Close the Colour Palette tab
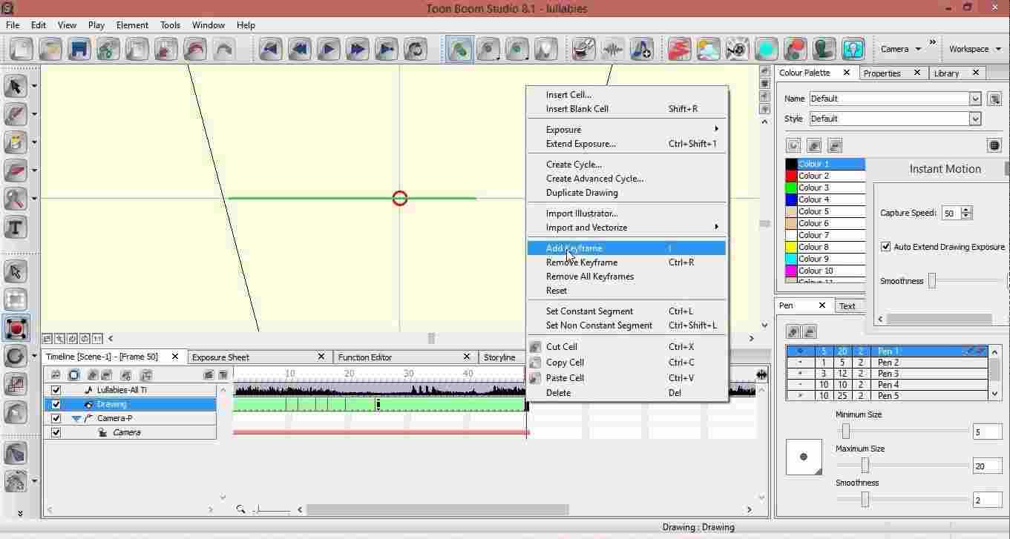 847,73
